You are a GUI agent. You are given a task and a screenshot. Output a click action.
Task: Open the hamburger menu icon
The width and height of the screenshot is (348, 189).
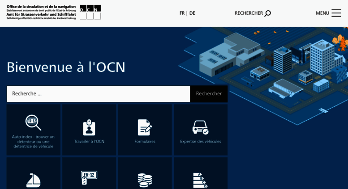point(336,13)
